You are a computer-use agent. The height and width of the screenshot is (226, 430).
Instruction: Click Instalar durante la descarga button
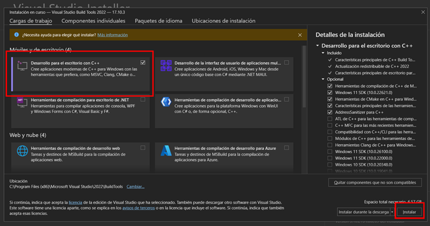point(363,212)
